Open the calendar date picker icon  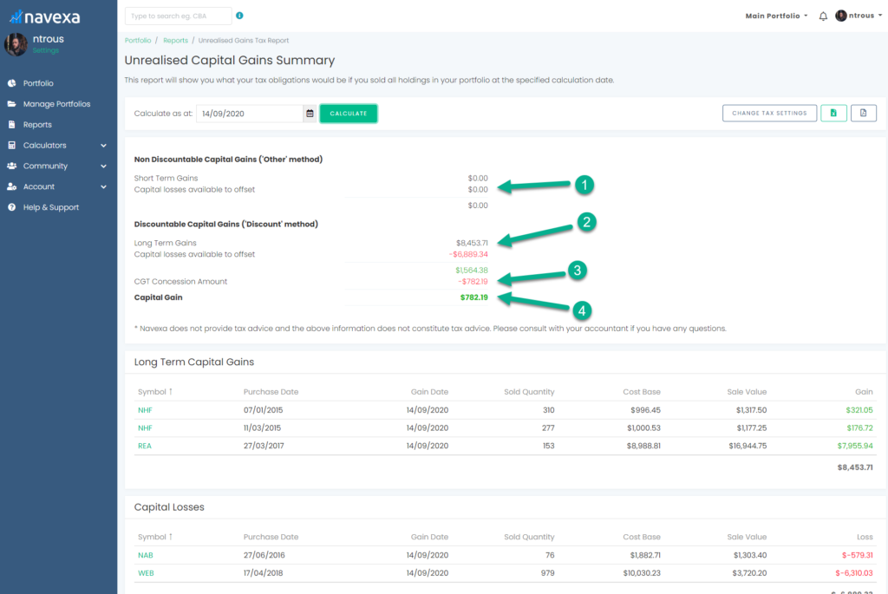click(310, 114)
